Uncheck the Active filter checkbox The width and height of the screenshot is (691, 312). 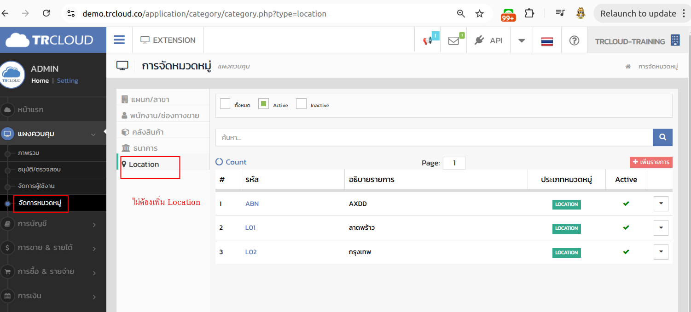263,104
